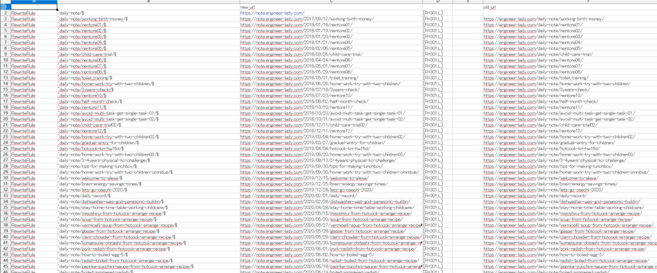This screenshot has width=657, height=273.
Task: Select old URL engineer-lady.com/daily-note/toilet_training/
Action: coord(570,78)
